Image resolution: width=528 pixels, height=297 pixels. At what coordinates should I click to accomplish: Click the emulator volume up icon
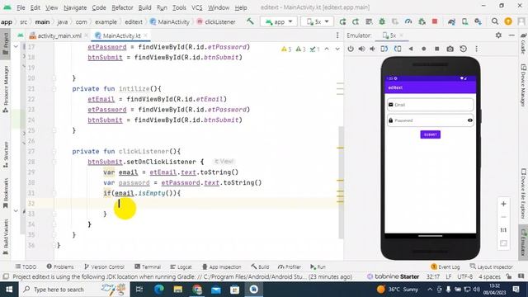pyautogui.click(x=361, y=49)
